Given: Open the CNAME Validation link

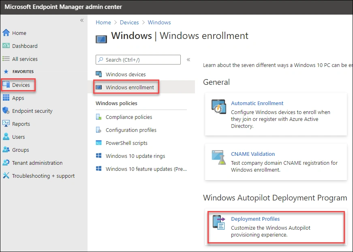Looking at the screenshot, I should tap(253, 154).
